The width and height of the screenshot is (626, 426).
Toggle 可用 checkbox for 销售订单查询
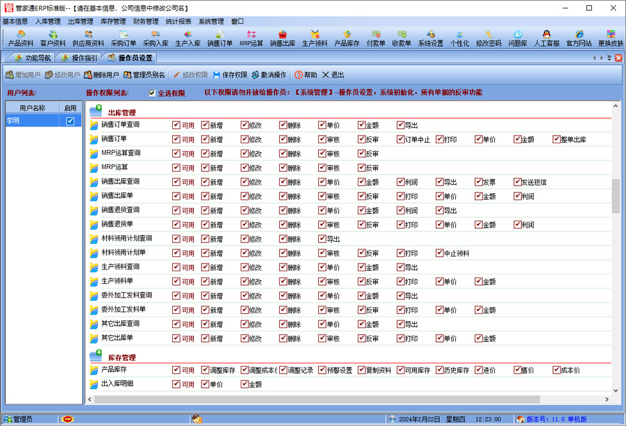point(176,125)
